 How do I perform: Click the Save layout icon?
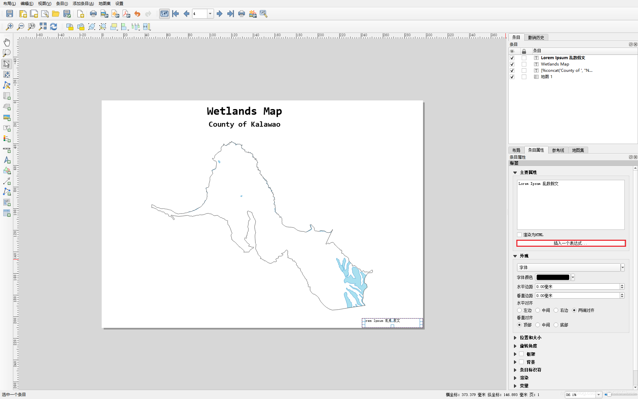(x=10, y=14)
